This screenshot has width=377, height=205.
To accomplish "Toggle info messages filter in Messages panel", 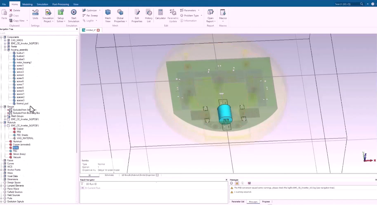I will [242, 183].
